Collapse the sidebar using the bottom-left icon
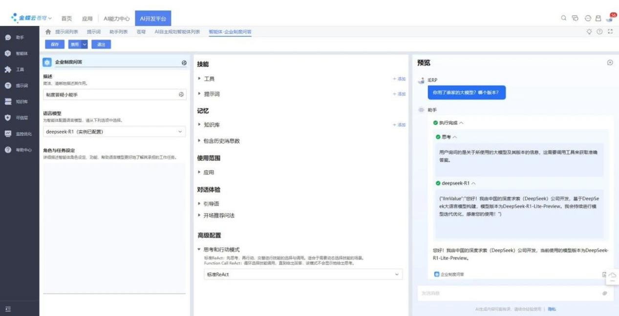Viewport: 619px width, 316px height. click(8, 309)
